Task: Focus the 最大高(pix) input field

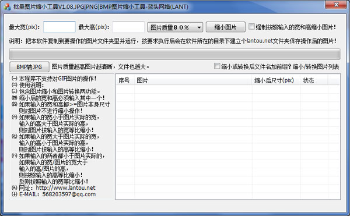Action: point(128,27)
